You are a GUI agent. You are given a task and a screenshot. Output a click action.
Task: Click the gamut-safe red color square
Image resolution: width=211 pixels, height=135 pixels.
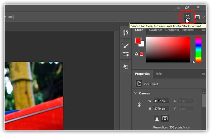[141, 54]
